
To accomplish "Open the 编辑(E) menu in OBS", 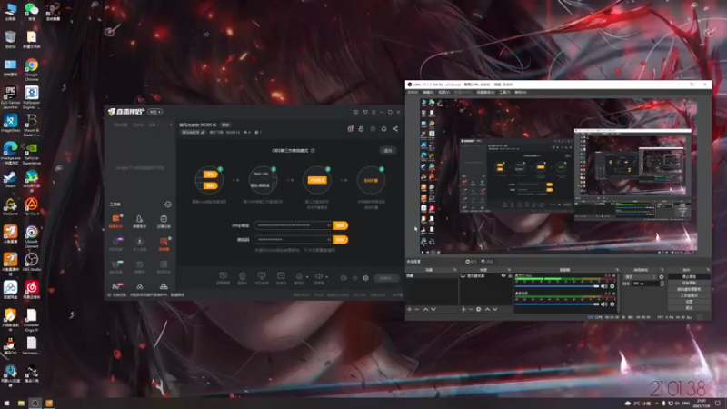I will (428, 93).
